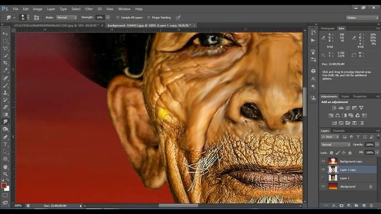Toggle lock transparent pixels
This screenshot has width=381, height=214.
tap(332, 153)
